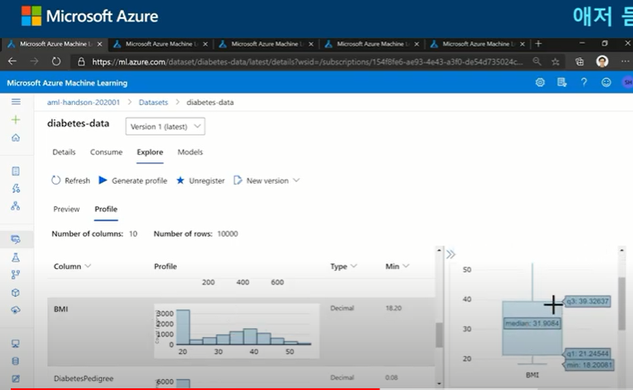
Task: Open Automated ML sidebar icon
Action: click(16, 188)
